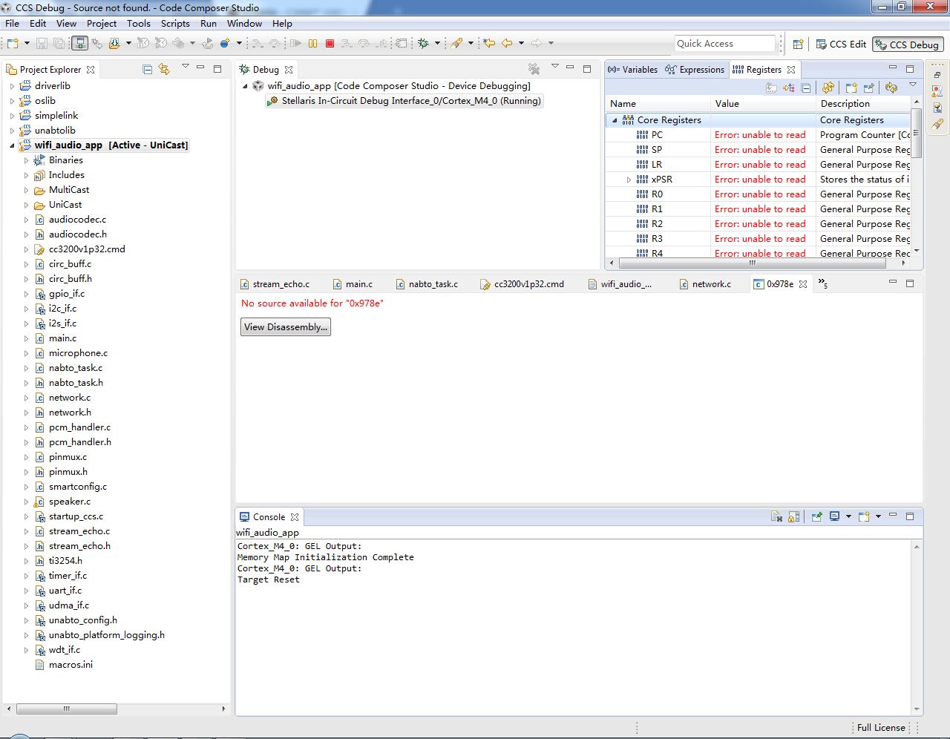The height and width of the screenshot is (739, 950).
Task: Select pcm_handler.c in Project Explorer
Action: (x=79, y=427)
